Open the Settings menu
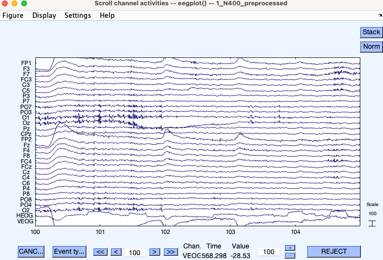Image resolution: width=383 pixels, height=260 pixels. (78, 15)
